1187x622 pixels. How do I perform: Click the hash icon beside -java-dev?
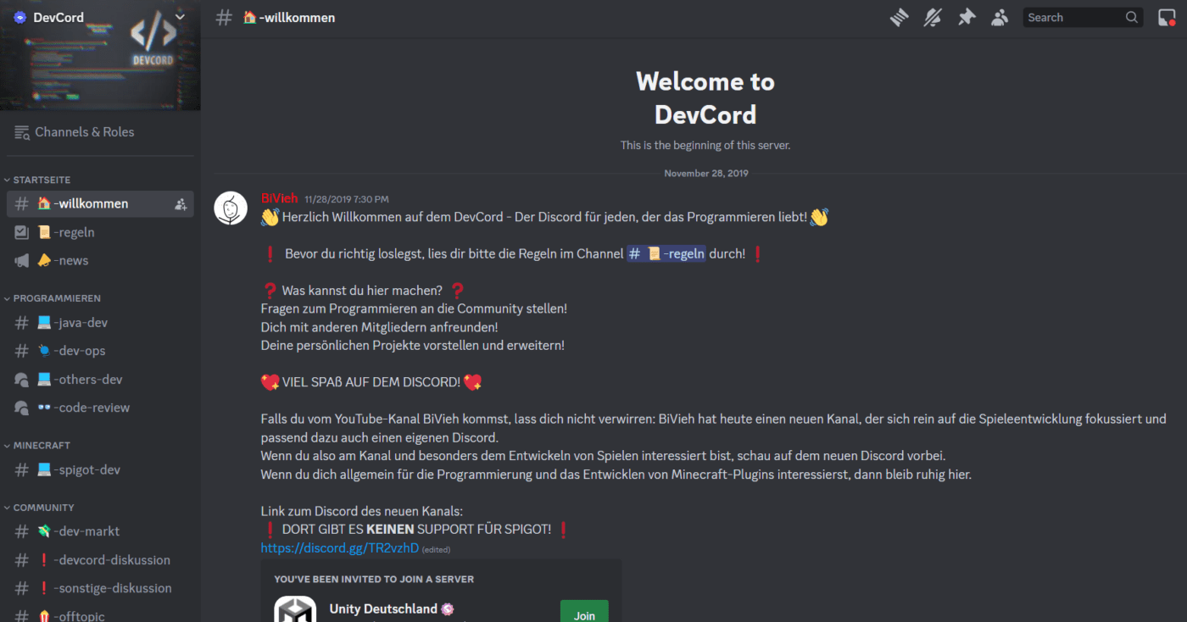[22, 323]
